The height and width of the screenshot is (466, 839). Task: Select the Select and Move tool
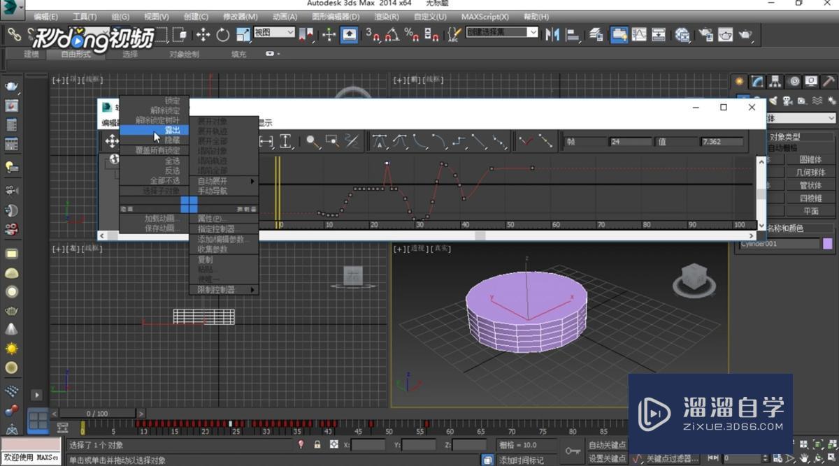coord(203,34)
